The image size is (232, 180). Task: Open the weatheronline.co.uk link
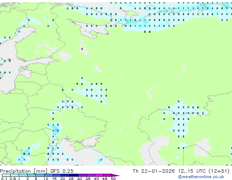(201, 177)
